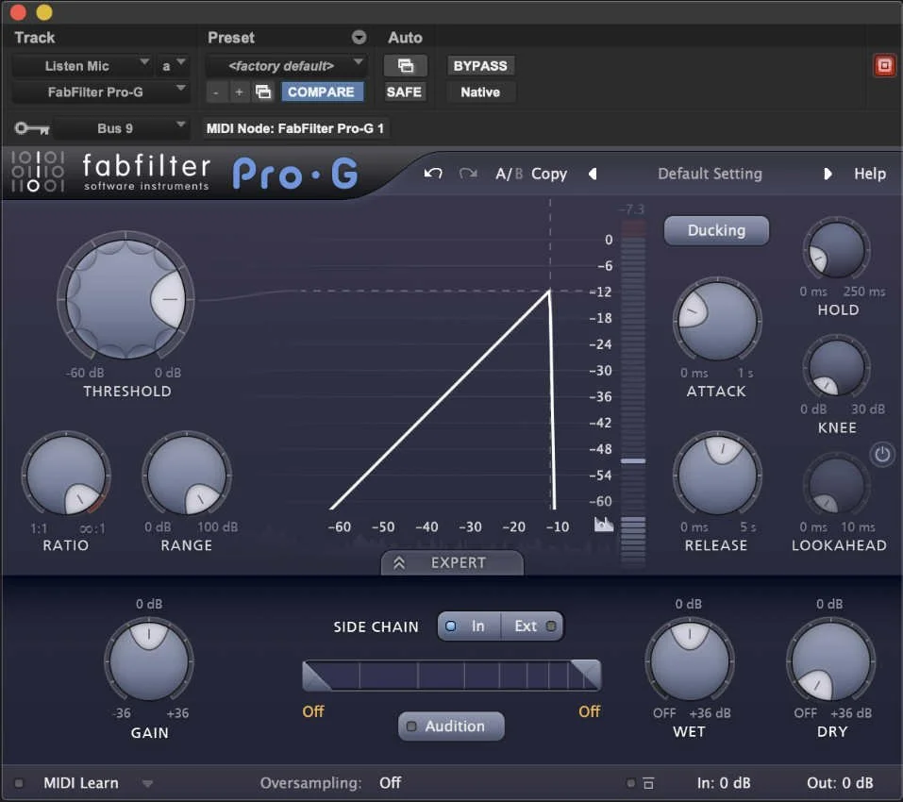Open the MIDI Learn dropdown arrow

[x=147, y=783]
